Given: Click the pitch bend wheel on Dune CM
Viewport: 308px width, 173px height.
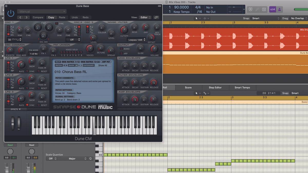Looking at the screenshot, I should tap(12, 124).
